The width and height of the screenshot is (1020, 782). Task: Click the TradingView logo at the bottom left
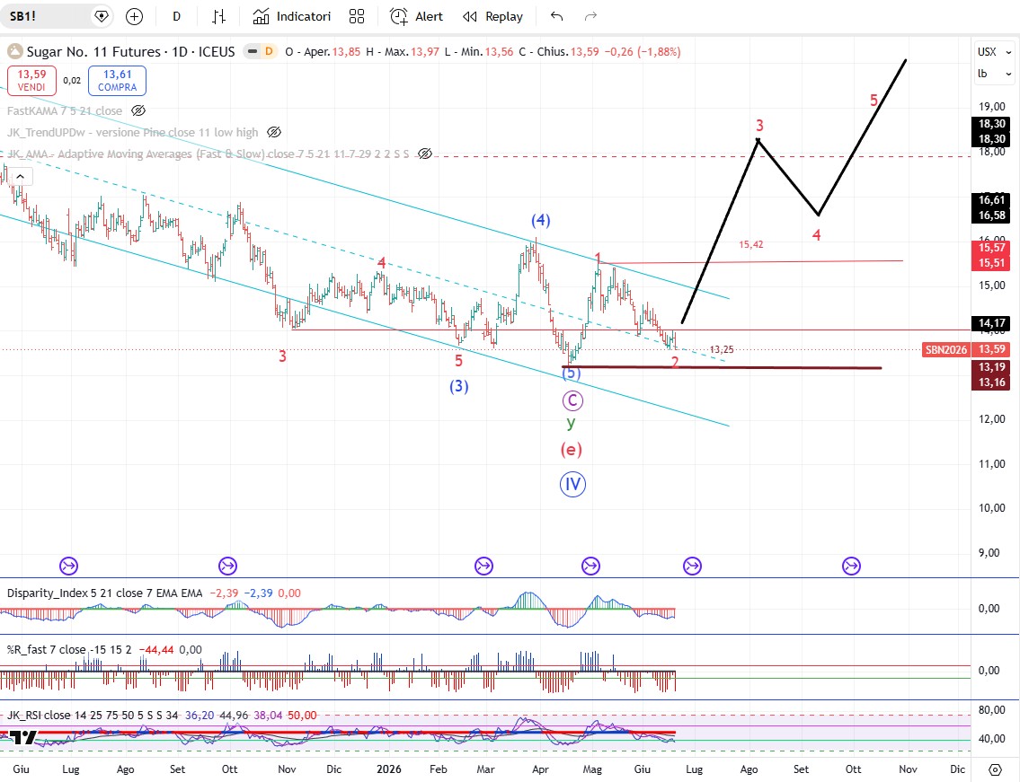click(22, 738)
